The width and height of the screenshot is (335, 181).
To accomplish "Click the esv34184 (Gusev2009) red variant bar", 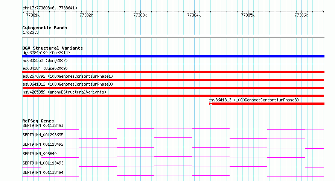I will [173, 72].
